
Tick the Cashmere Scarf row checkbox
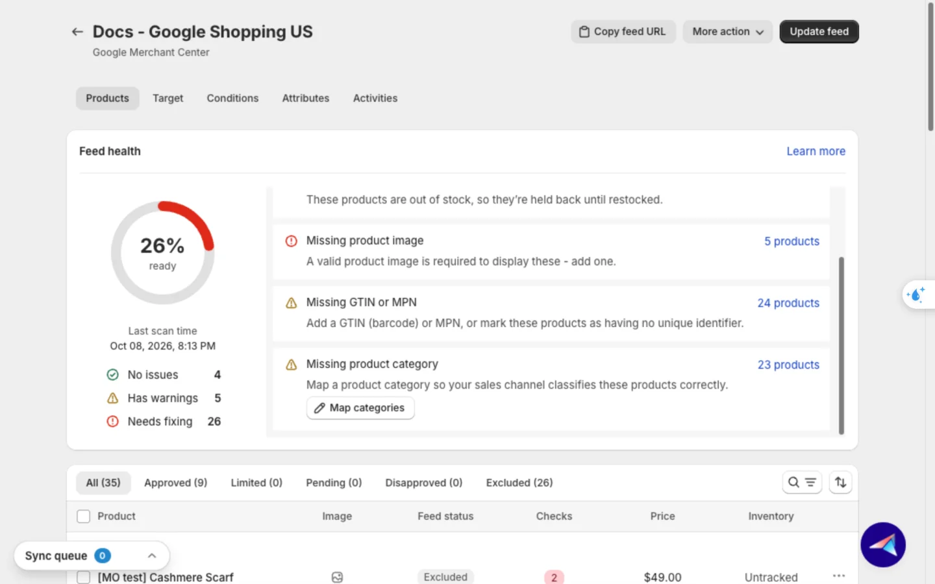[x=83, y=578]
